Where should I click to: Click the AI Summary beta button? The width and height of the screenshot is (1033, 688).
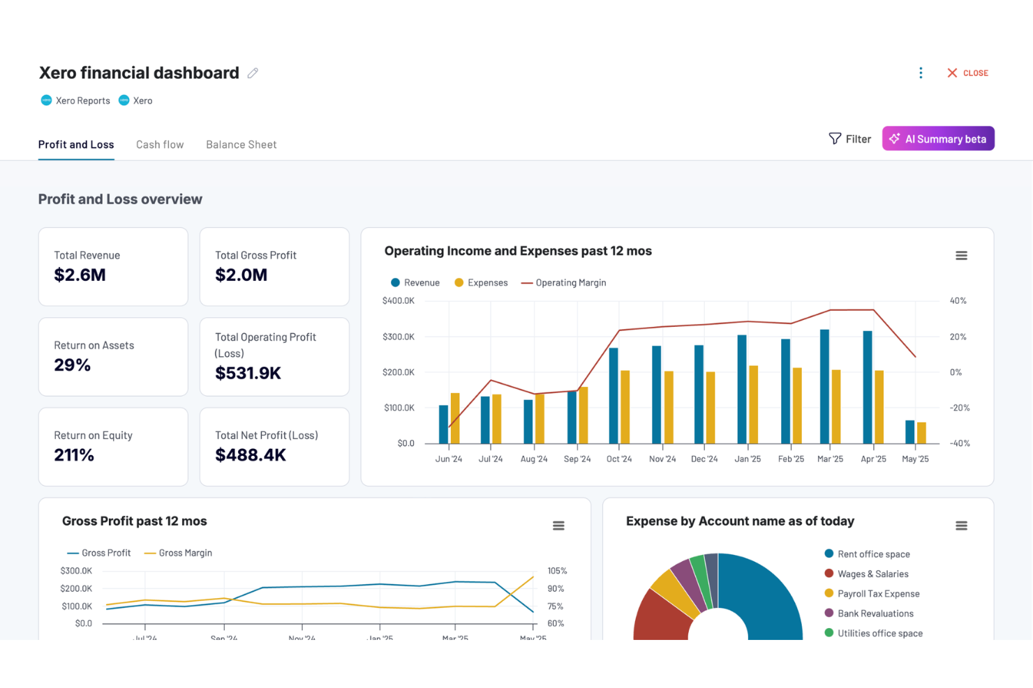pos(938,138)
